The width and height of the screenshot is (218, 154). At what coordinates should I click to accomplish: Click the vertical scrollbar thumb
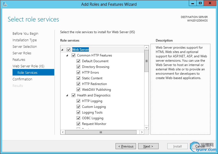point(146,61)
